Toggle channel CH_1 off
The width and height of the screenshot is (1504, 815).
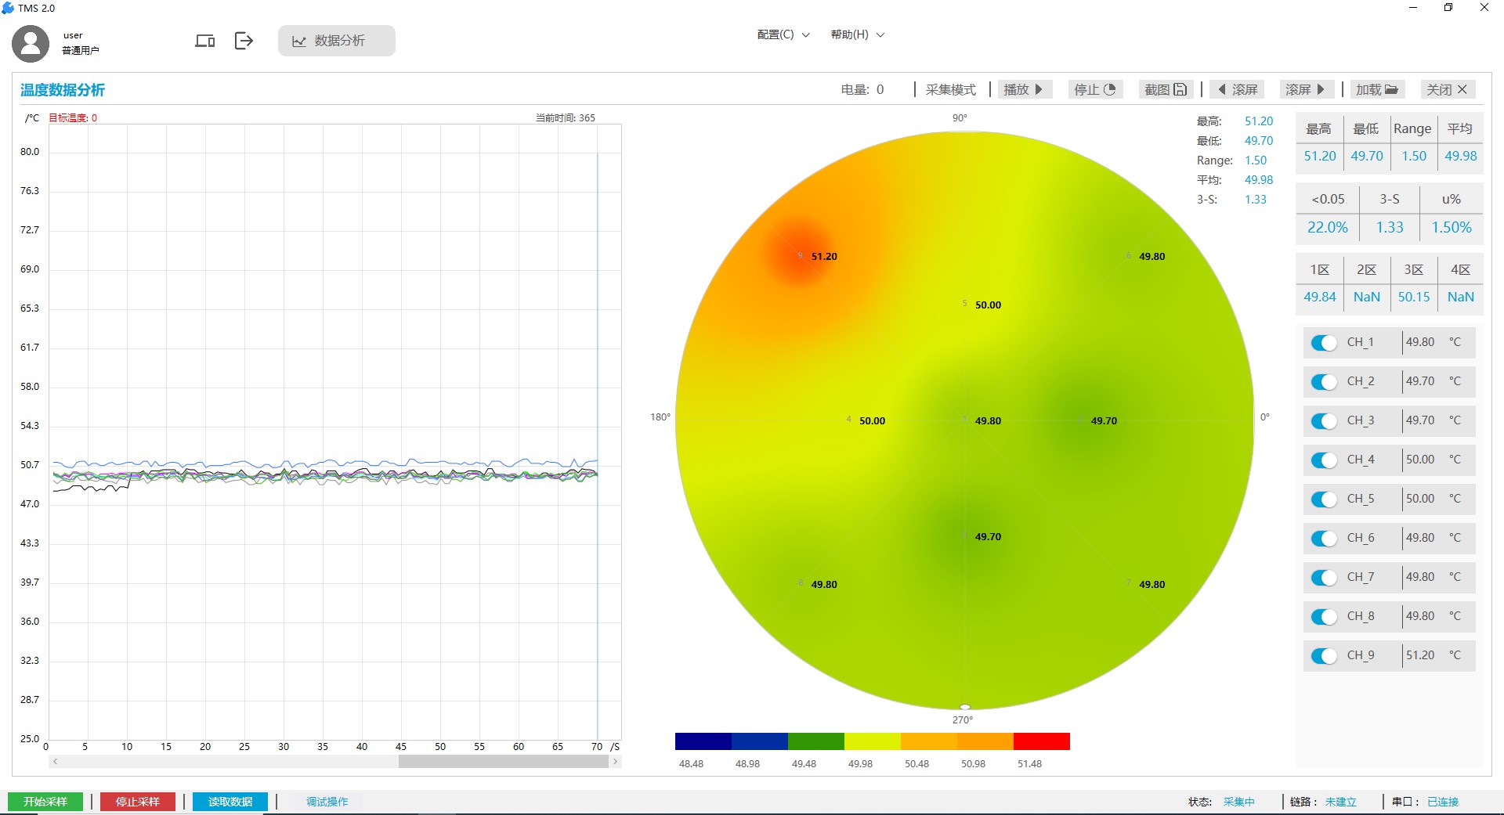[1324, 343]
